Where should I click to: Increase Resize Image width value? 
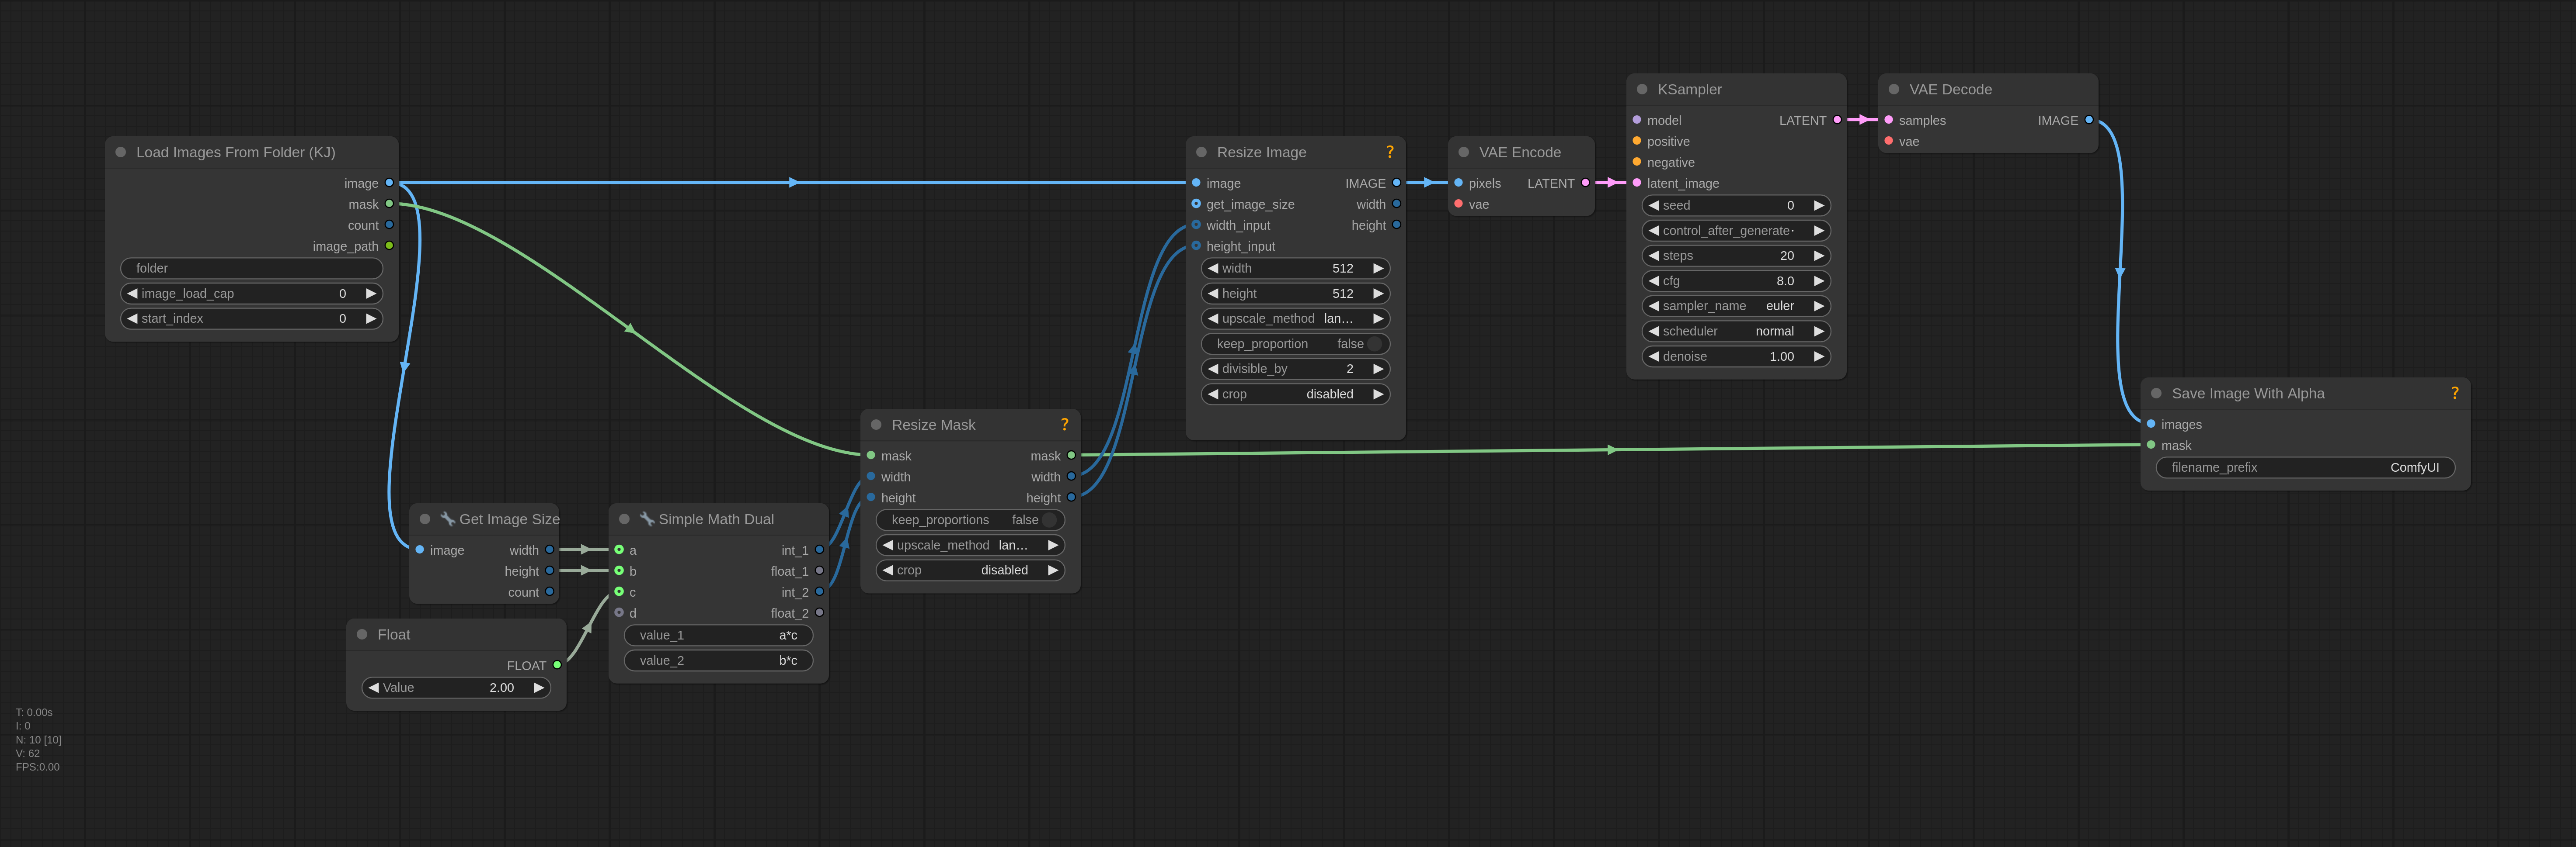click(1378, 268)
